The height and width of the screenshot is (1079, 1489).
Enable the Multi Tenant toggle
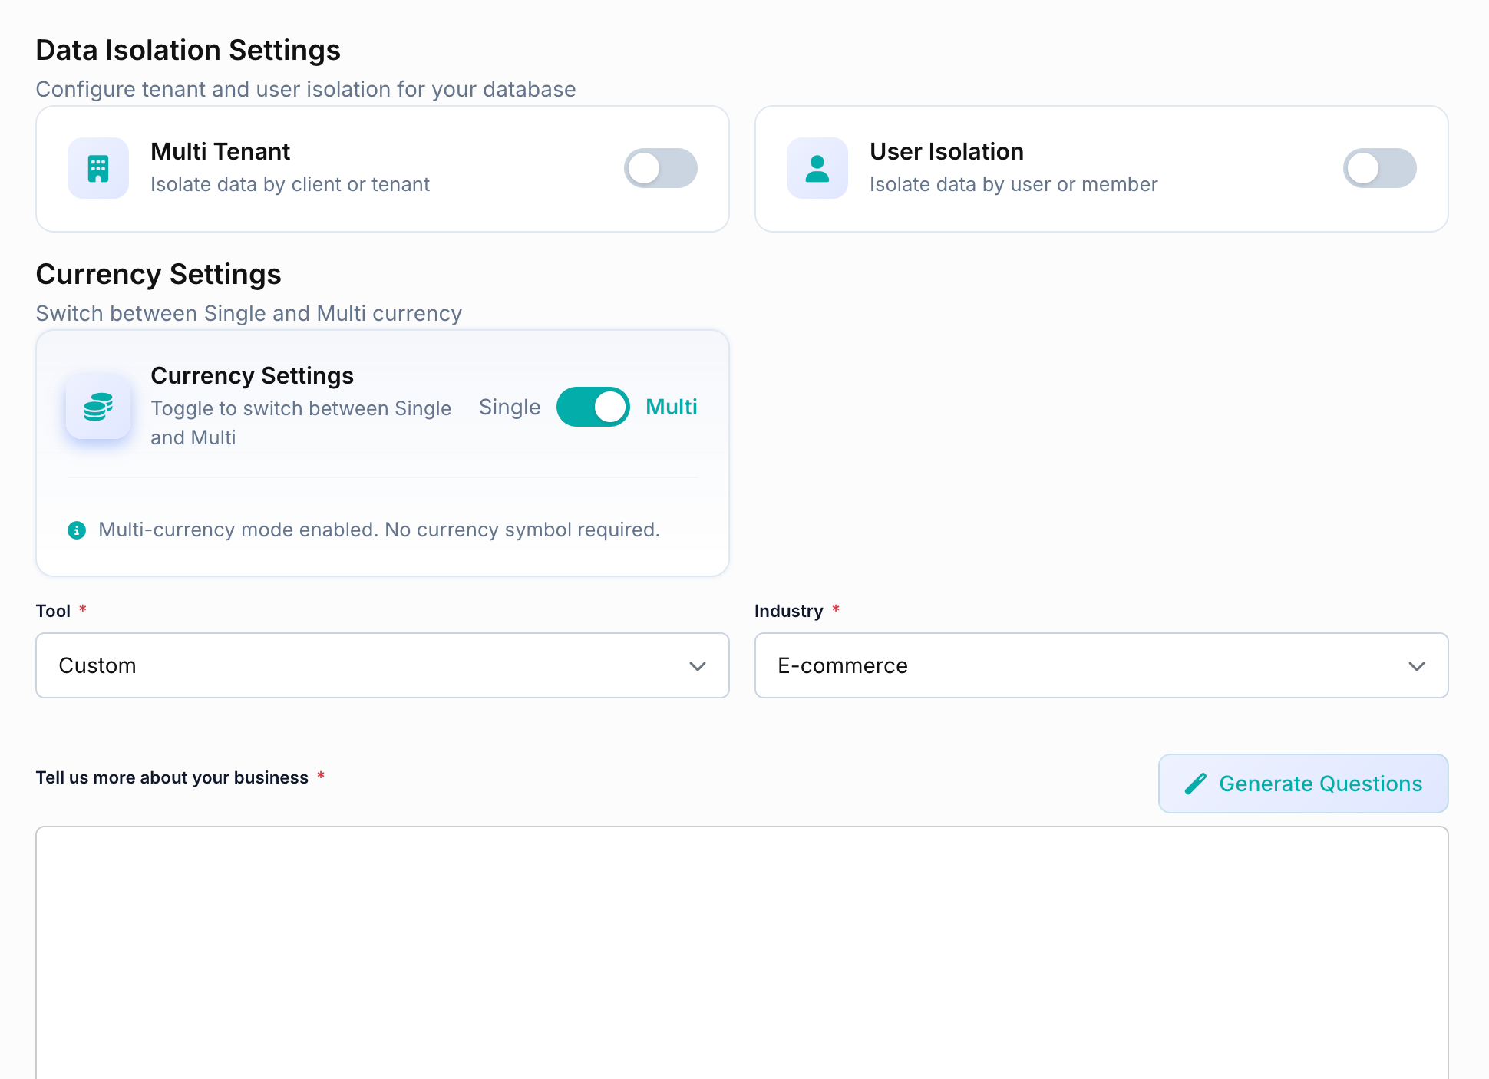coord(660,168)
